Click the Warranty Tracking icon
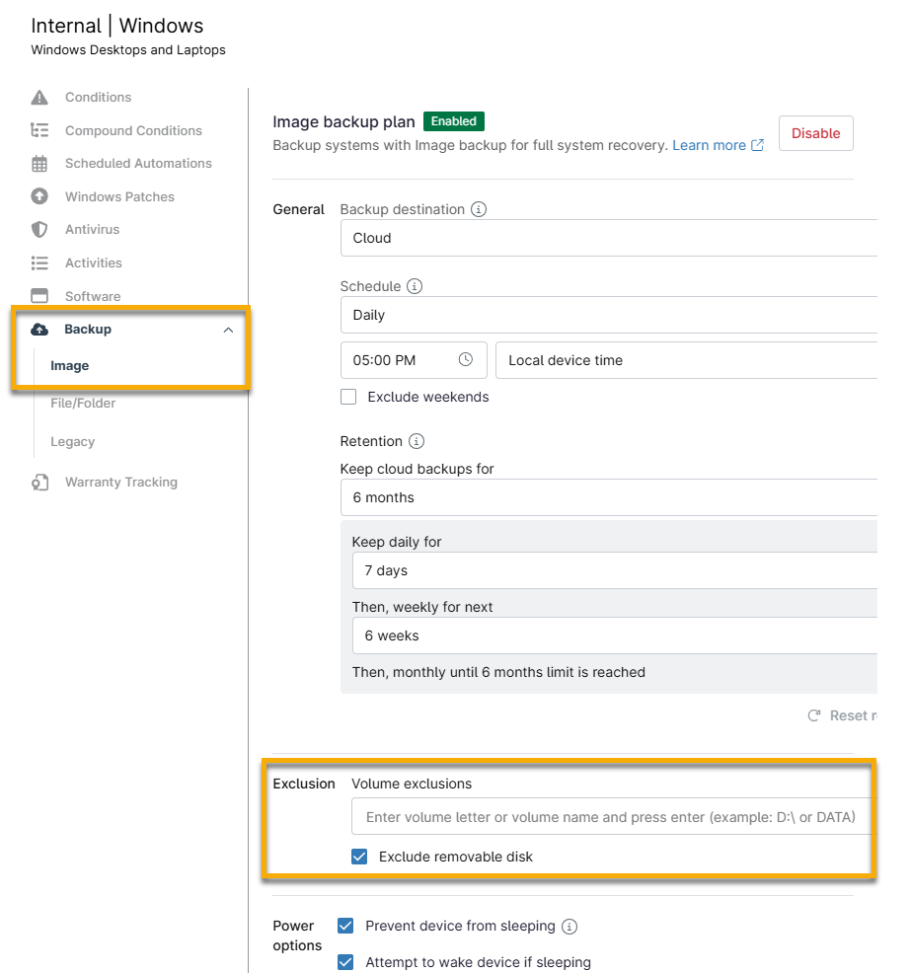 click(x=39, y=483)
